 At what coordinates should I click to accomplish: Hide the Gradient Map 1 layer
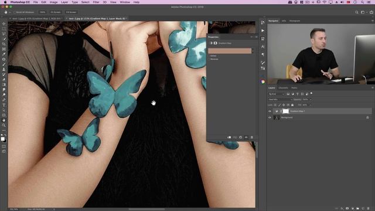pos(270,111)
